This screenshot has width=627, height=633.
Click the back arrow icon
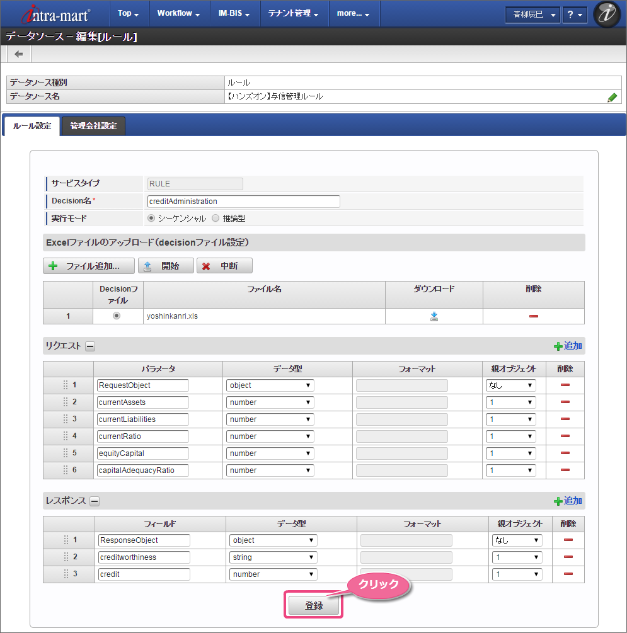[18, 54]
